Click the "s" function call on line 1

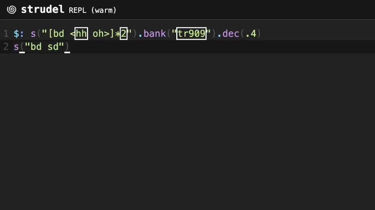[33, 34]
